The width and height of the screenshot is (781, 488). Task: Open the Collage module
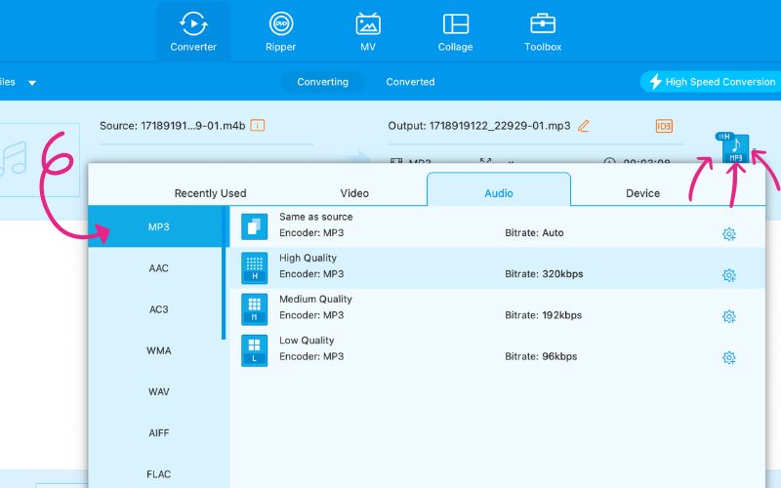click(x=455, y=32)
